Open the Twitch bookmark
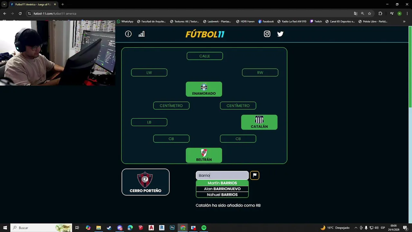This screenshot has width=412, height=232. click(x=316, y=22)
